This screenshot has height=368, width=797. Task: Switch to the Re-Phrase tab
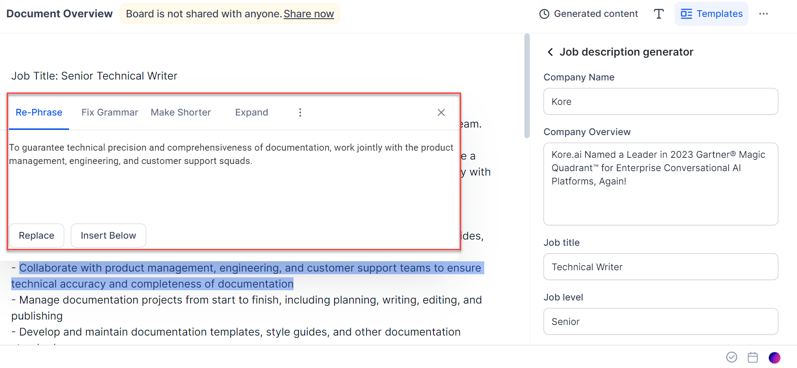pyautogui.click(x=39, y=112)
